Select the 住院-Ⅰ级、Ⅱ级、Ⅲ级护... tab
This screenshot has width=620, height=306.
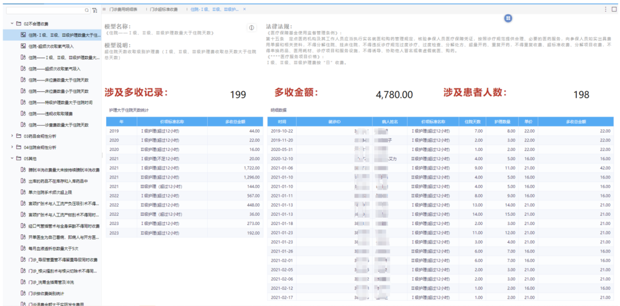(x=215, y=9)
